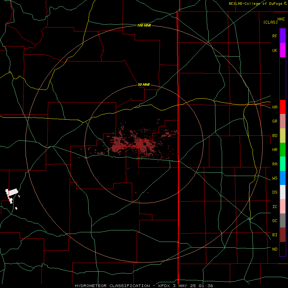This screenshot has height=288, width=288.
Task: Select the IC pink legend swatch
Action: [283, 206]
